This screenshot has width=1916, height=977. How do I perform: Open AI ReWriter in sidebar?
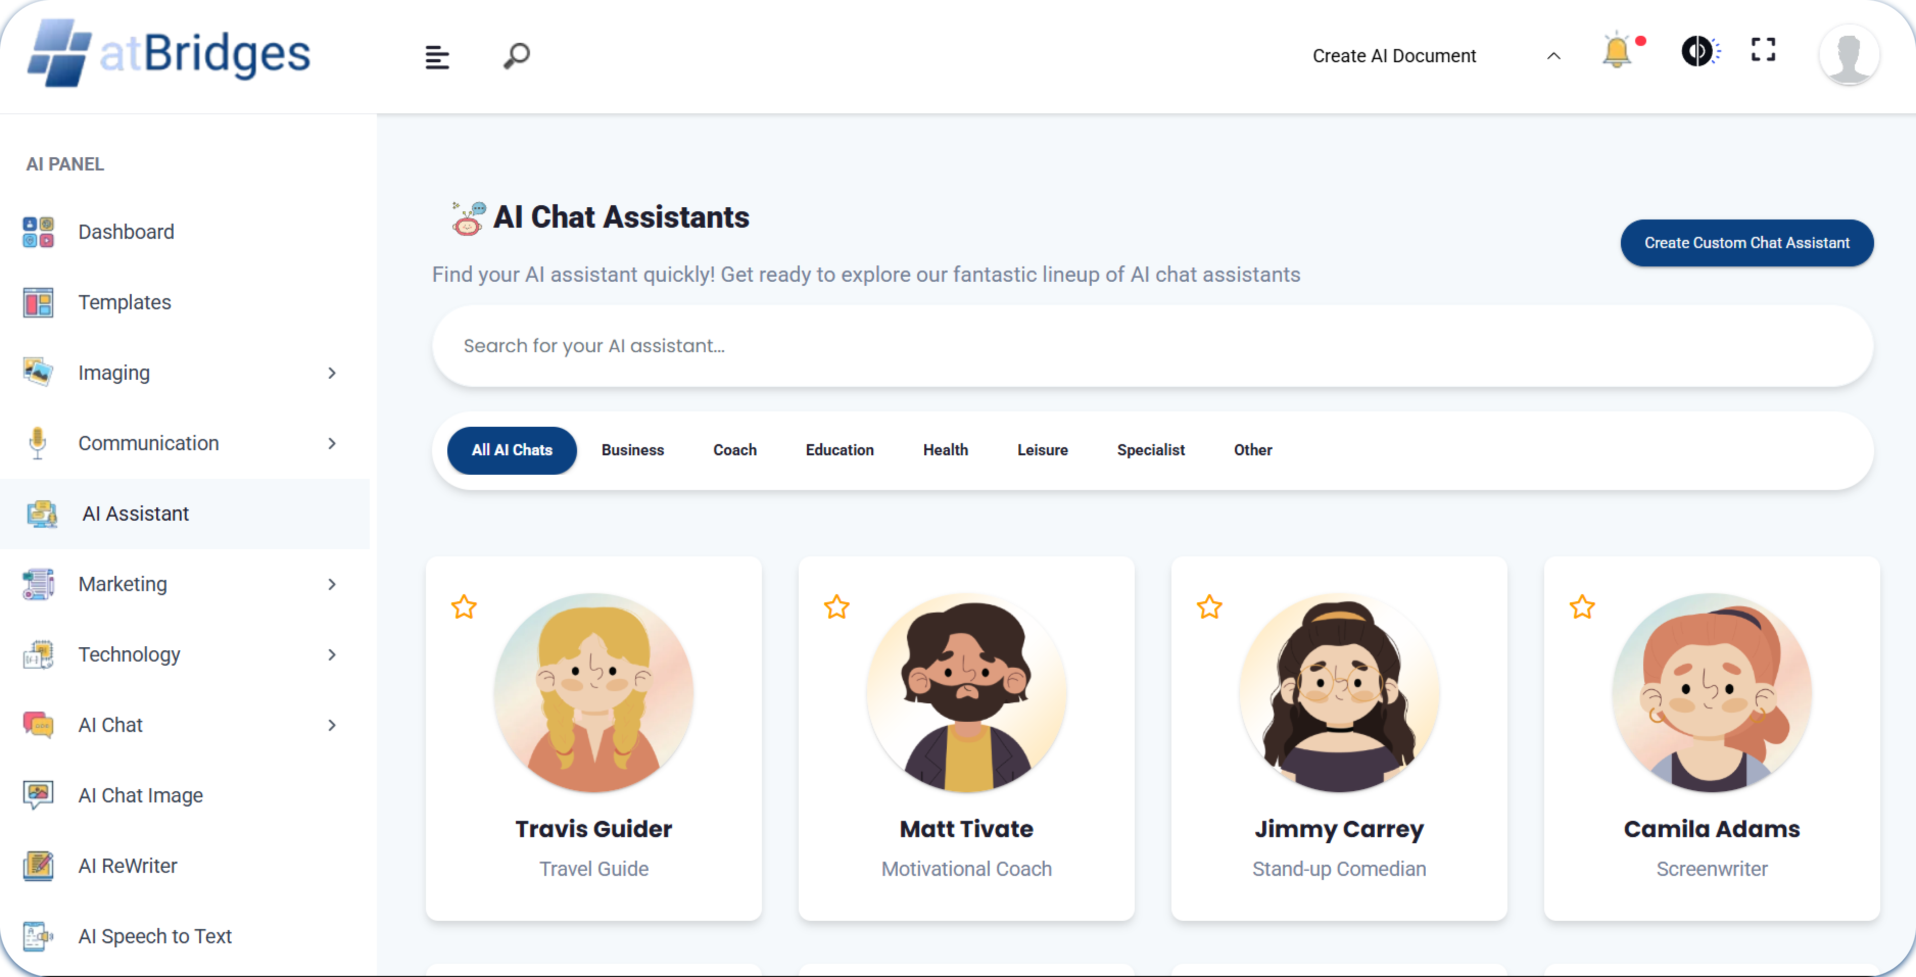(184, 866)
